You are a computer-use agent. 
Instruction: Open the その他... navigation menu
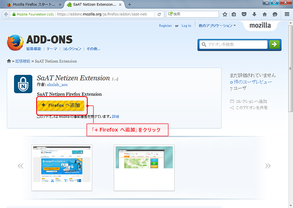point(93,49)
